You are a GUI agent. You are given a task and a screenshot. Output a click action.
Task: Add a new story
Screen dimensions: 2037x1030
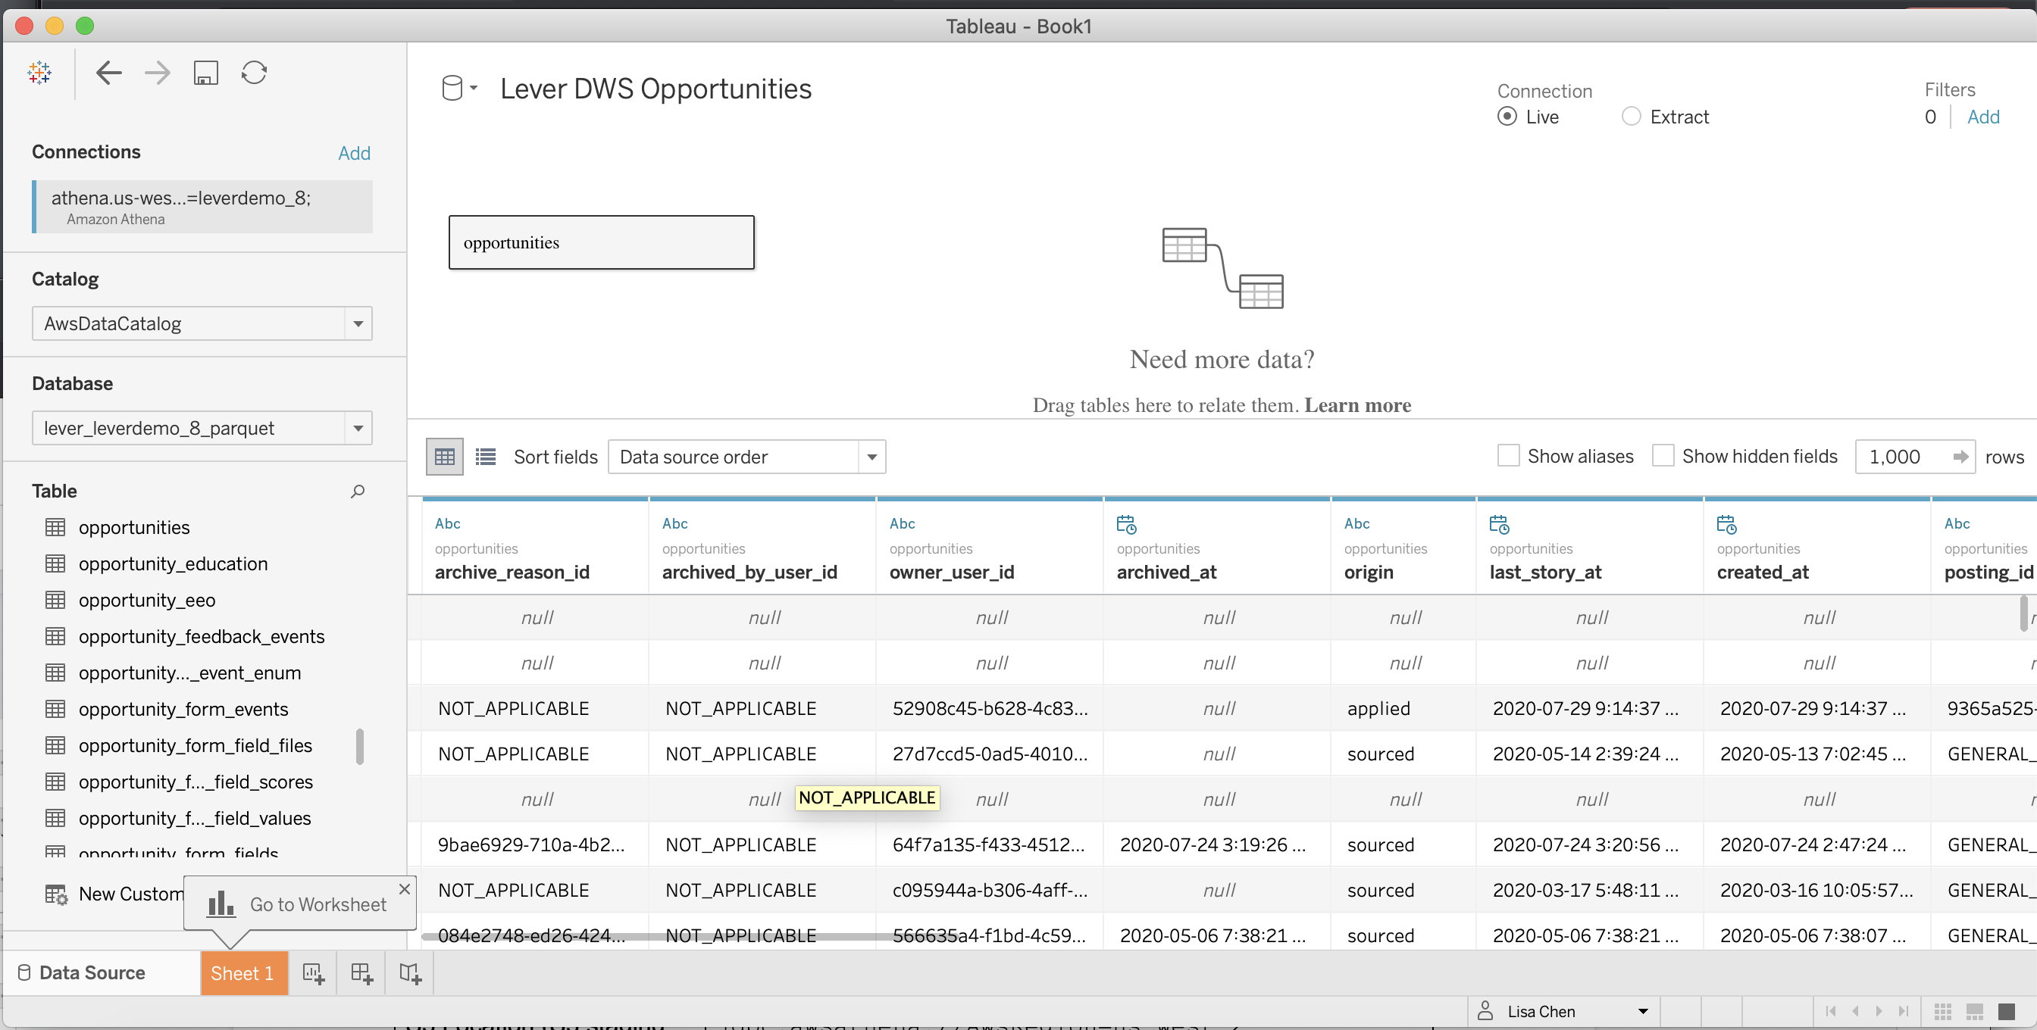411,973
